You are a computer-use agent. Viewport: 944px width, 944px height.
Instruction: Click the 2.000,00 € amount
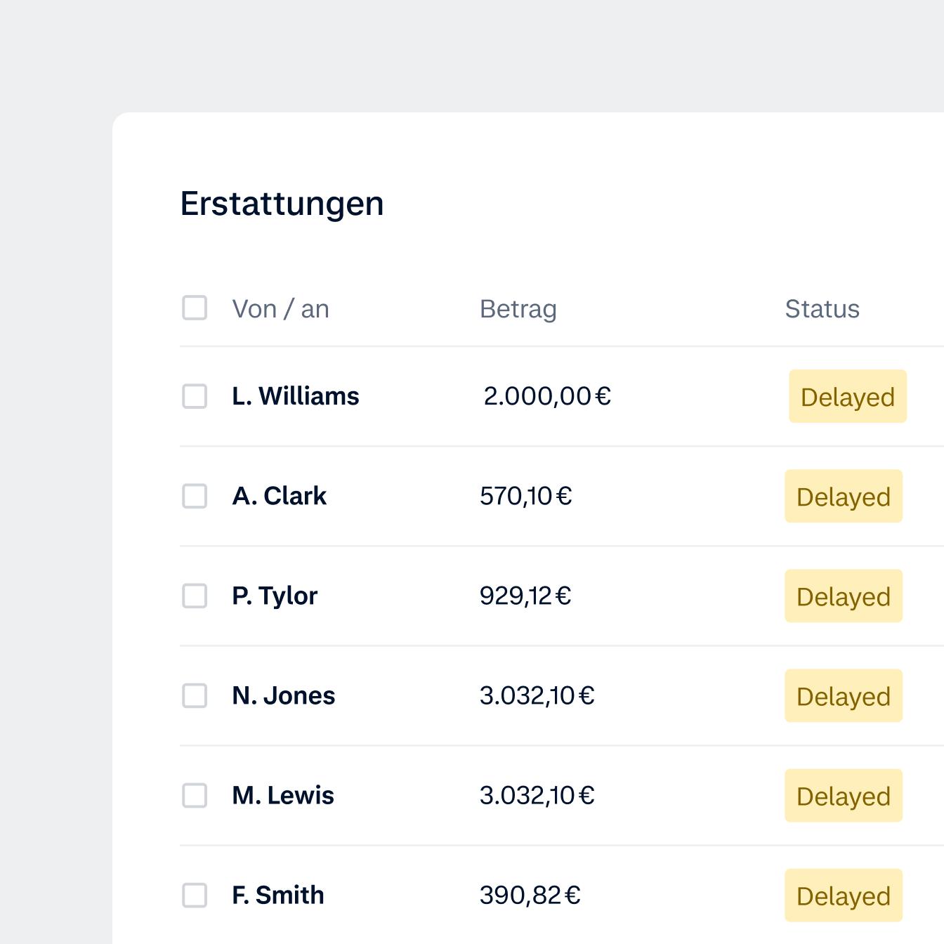tap(547, 396)
